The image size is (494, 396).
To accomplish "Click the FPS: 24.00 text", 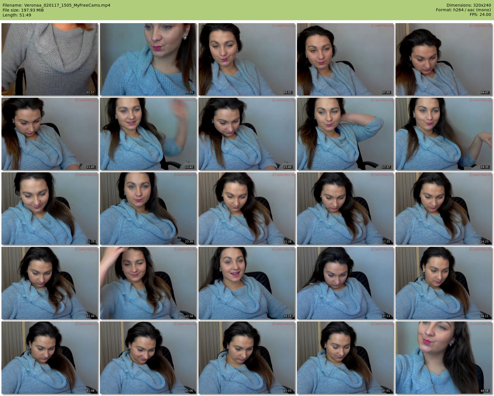I will point(480,14).
